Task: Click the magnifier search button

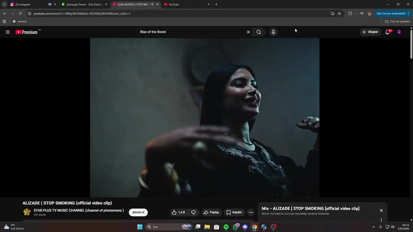Action: tap(259, 32)
